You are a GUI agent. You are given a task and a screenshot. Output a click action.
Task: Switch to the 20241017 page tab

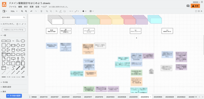(x=88, y=97)
